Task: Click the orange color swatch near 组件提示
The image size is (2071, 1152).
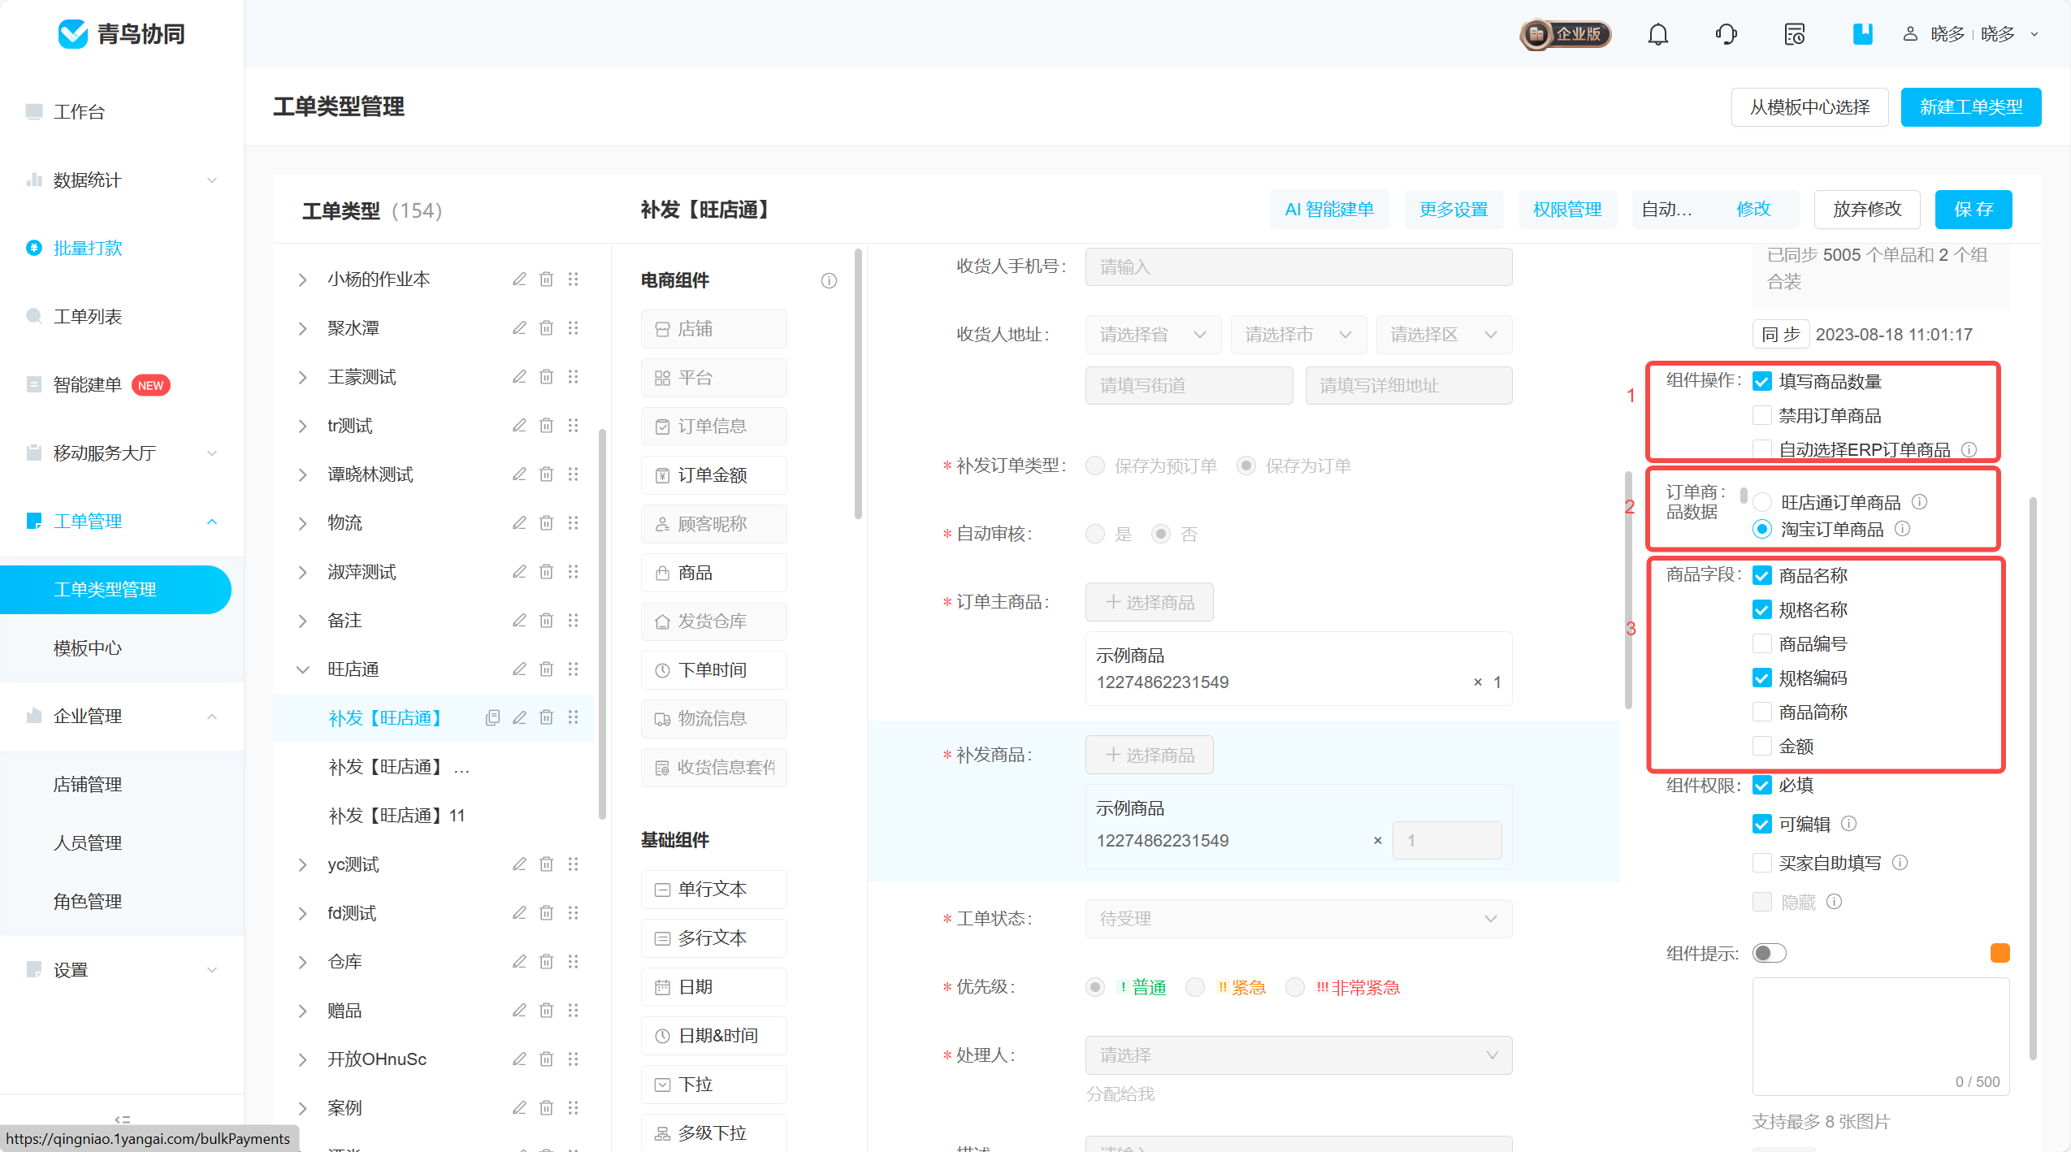Action: [2000, 953]
